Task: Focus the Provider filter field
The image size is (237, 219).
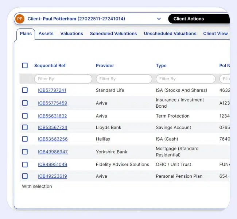Action: click(x=124, y=79)
